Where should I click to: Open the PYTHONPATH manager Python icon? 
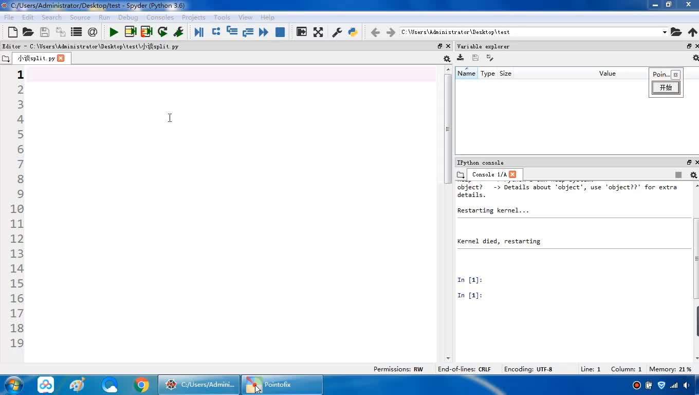click(x=353, y=32)
